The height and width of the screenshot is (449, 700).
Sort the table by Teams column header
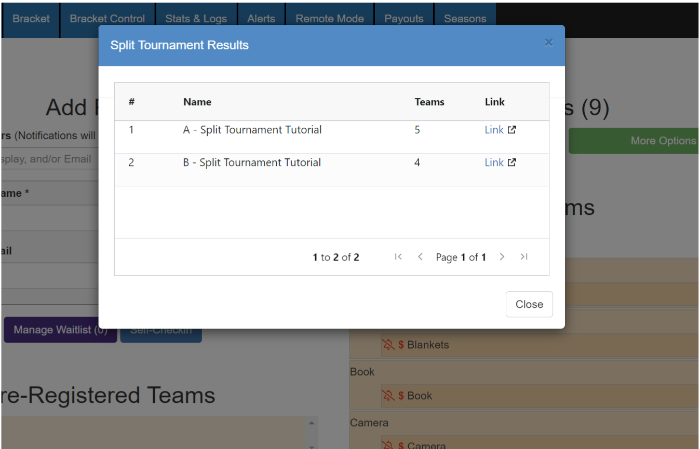click(429, 102)
